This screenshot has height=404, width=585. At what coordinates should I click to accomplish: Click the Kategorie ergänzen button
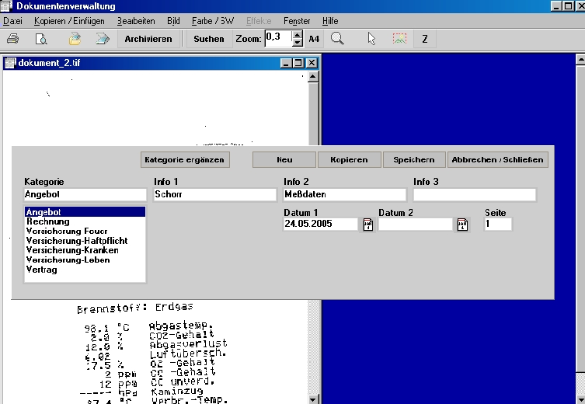185,159
